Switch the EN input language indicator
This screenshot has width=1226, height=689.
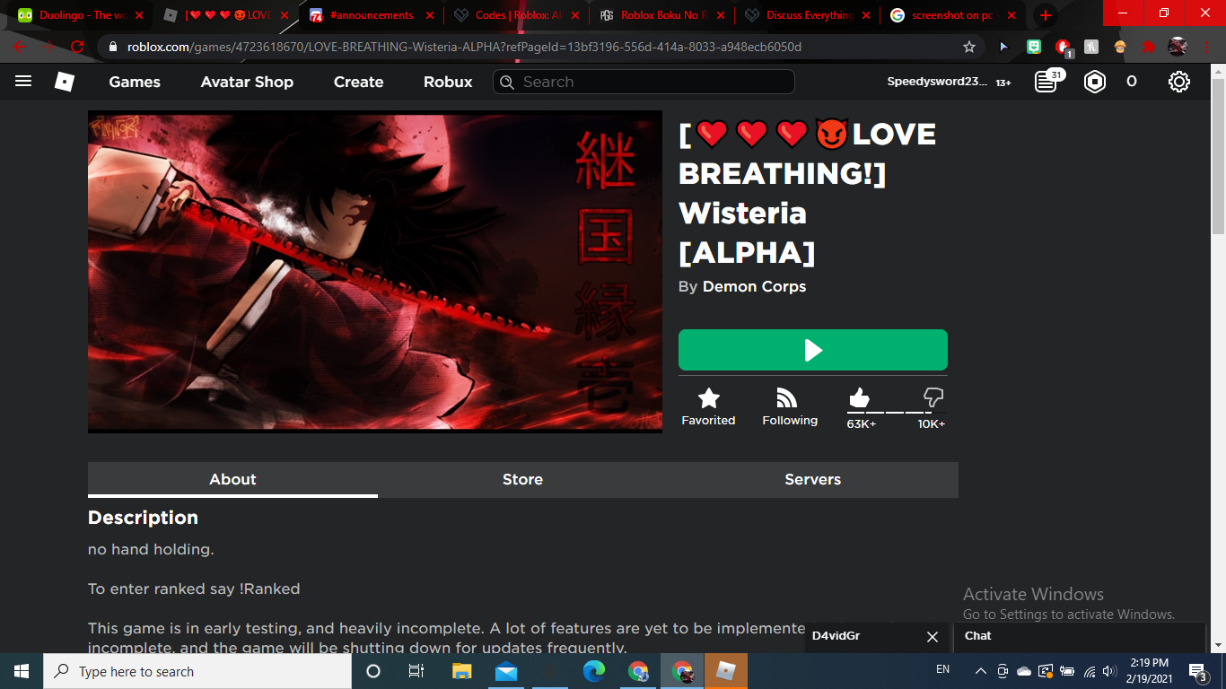coord(942,669)
